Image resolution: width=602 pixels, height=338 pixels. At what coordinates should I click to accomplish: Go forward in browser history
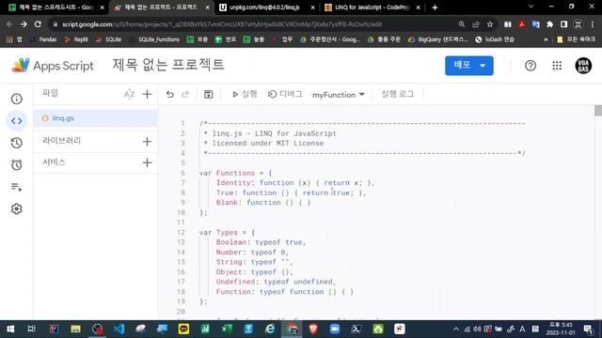point(24,24)
